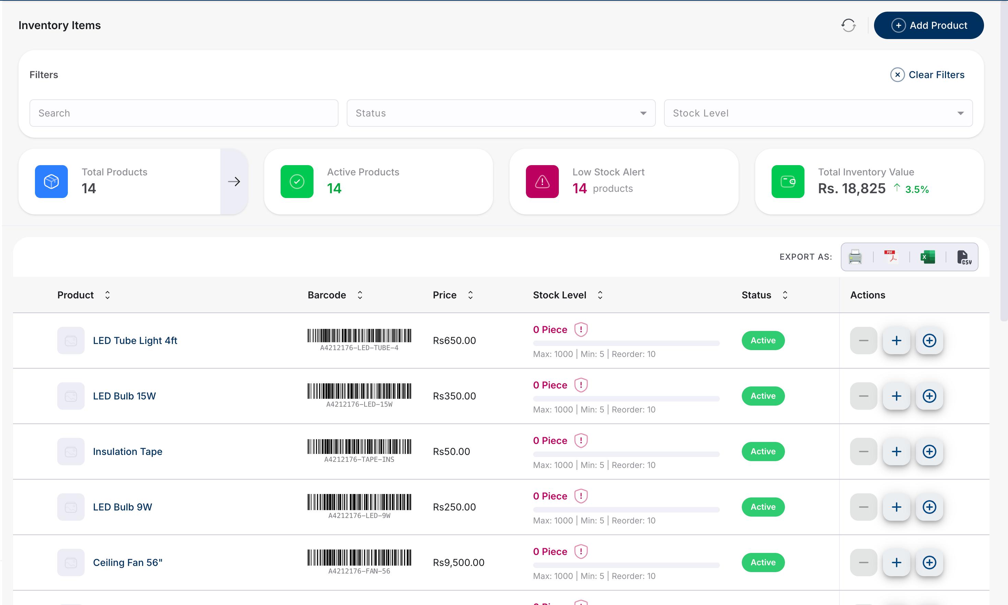Open the Ceiling Fan 56" product

tap(127, 562)
